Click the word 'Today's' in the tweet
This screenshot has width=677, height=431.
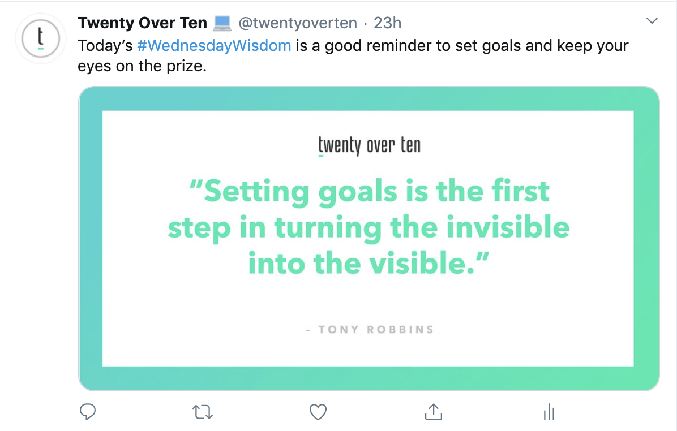click(105, 45)
